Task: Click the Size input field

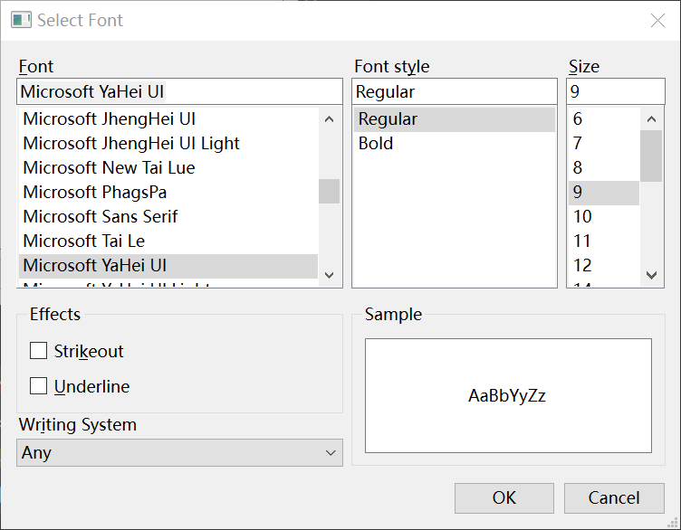Action: pyautogui.click(x=615, y=91)
